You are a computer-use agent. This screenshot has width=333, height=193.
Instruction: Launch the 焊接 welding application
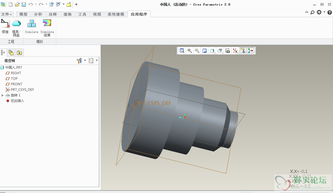point(5,27)
